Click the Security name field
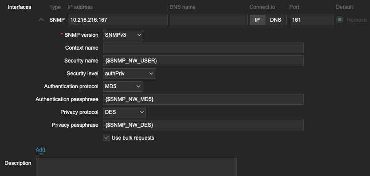The image size is (370, 176). click(203, 61)
